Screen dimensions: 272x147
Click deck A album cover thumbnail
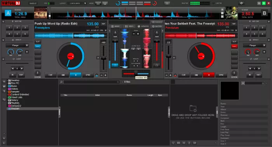coord(40,13)
